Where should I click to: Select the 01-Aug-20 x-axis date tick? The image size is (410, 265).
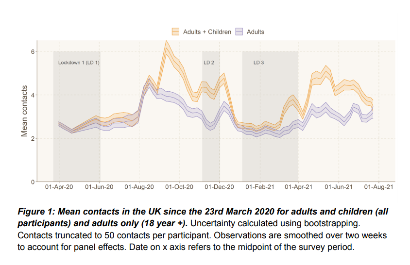click(139, 186)
